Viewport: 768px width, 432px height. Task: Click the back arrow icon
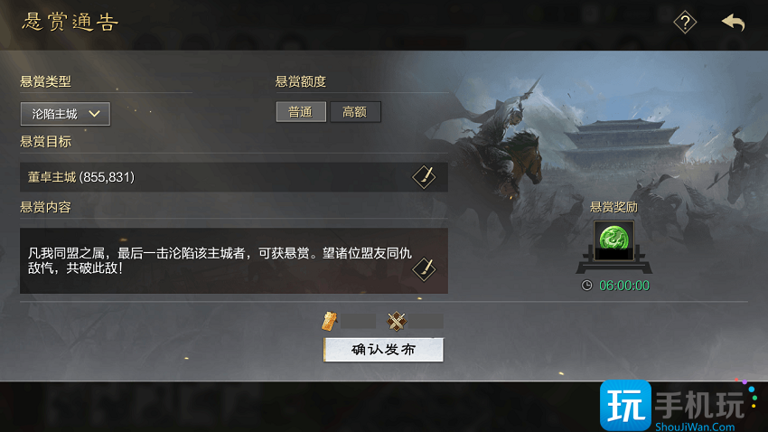734,22
